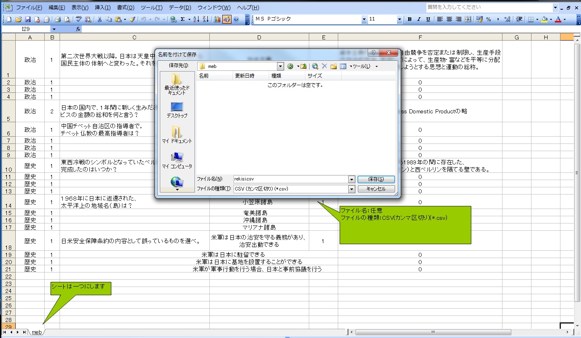Viewport: 581px width, 338px height.
Task: Click the create new folder icon
Action: 333,66
